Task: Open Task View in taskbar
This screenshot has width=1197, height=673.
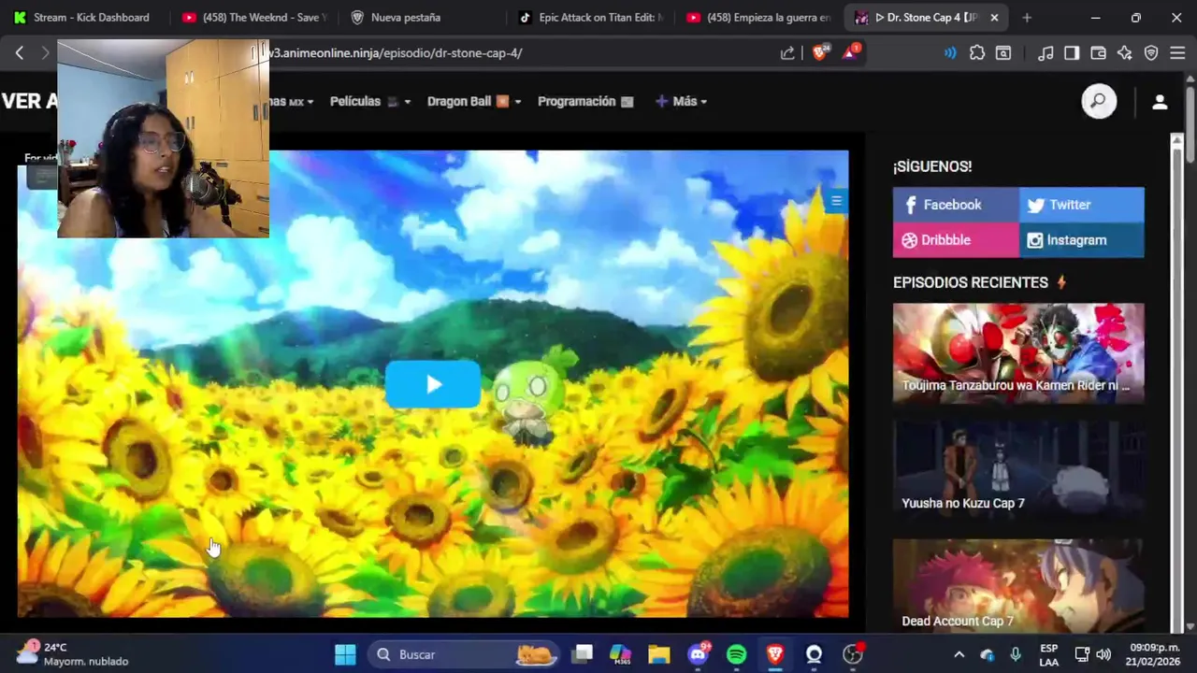Action: [583, 654]
